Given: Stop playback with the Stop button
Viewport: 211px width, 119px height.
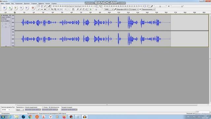Looking at the screenshot, I should [x=15, y=8].
